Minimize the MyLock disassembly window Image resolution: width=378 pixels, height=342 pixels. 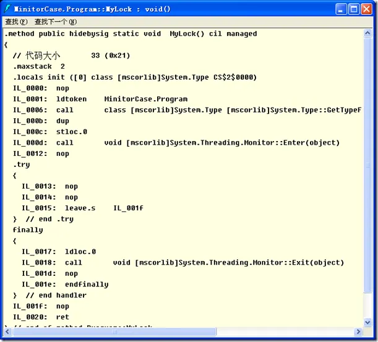[x=341, y=9]
